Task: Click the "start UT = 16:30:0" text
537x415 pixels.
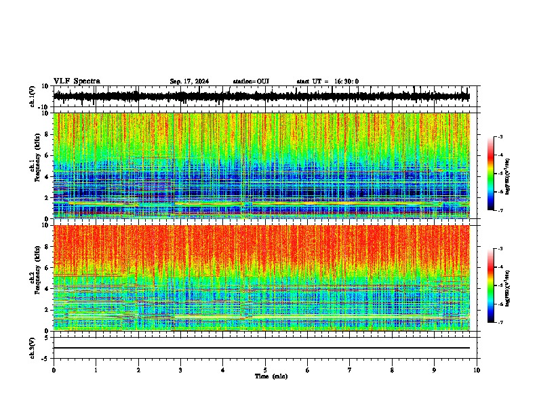Action: (327, 81)
